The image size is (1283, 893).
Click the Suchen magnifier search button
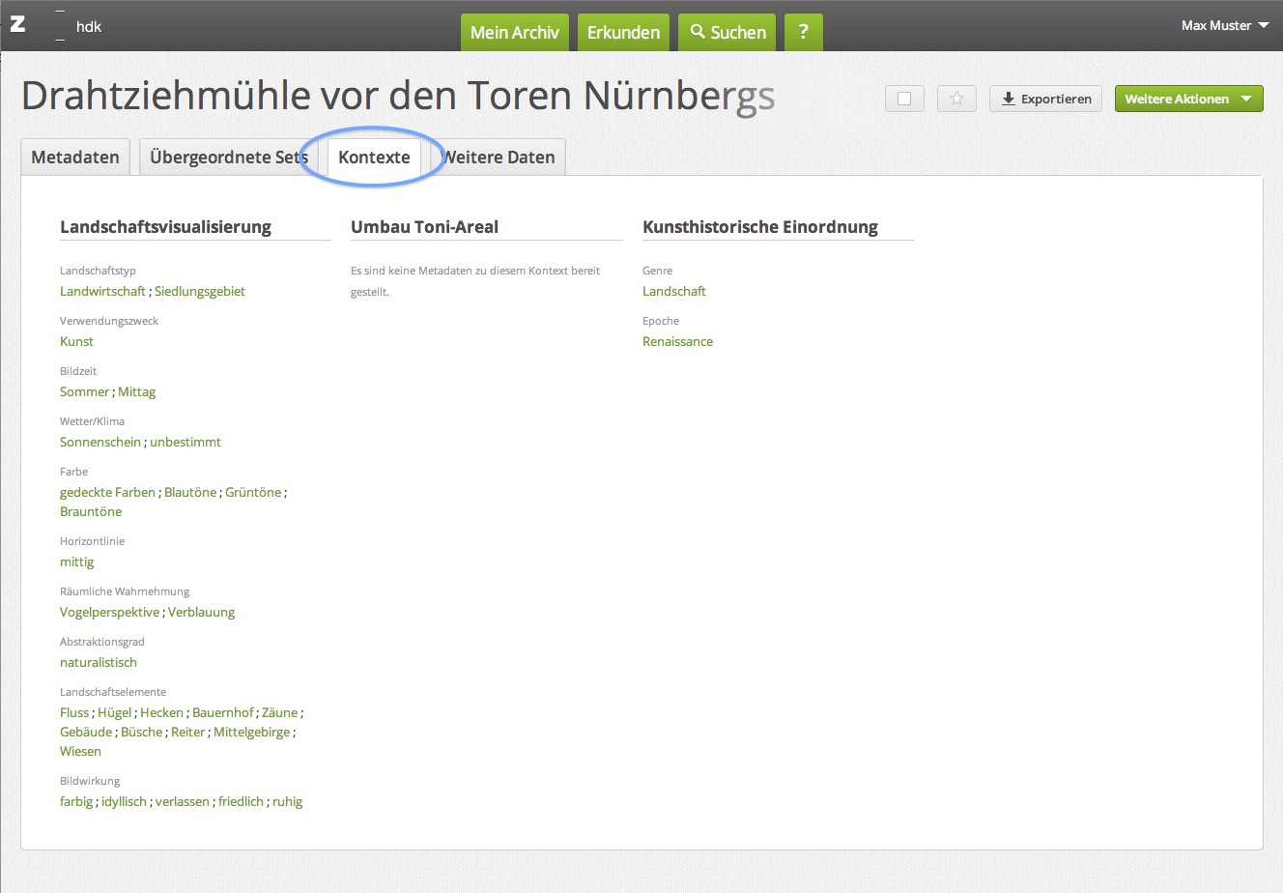727,33
